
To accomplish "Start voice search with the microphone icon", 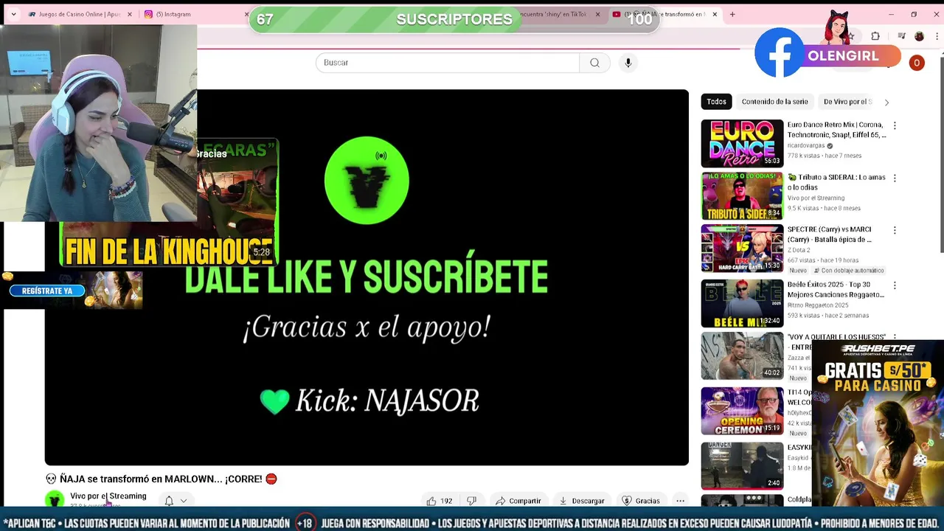I will [628, 63].
